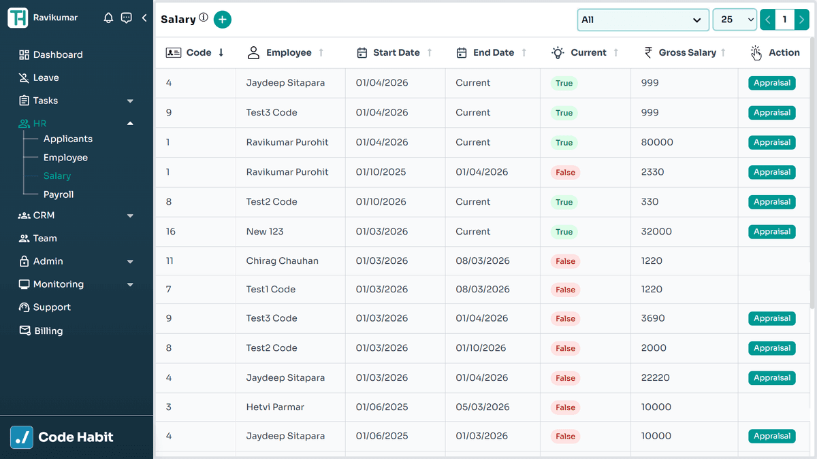Open Payroll under HR

pos(59,194)
